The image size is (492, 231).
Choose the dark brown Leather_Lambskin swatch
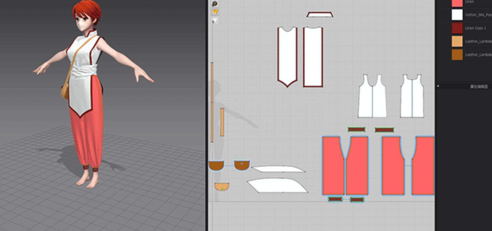click(x=457, y=55)
